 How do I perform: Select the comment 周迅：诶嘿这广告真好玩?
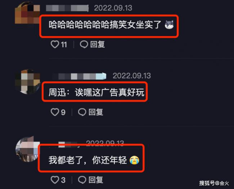point(96,92)
